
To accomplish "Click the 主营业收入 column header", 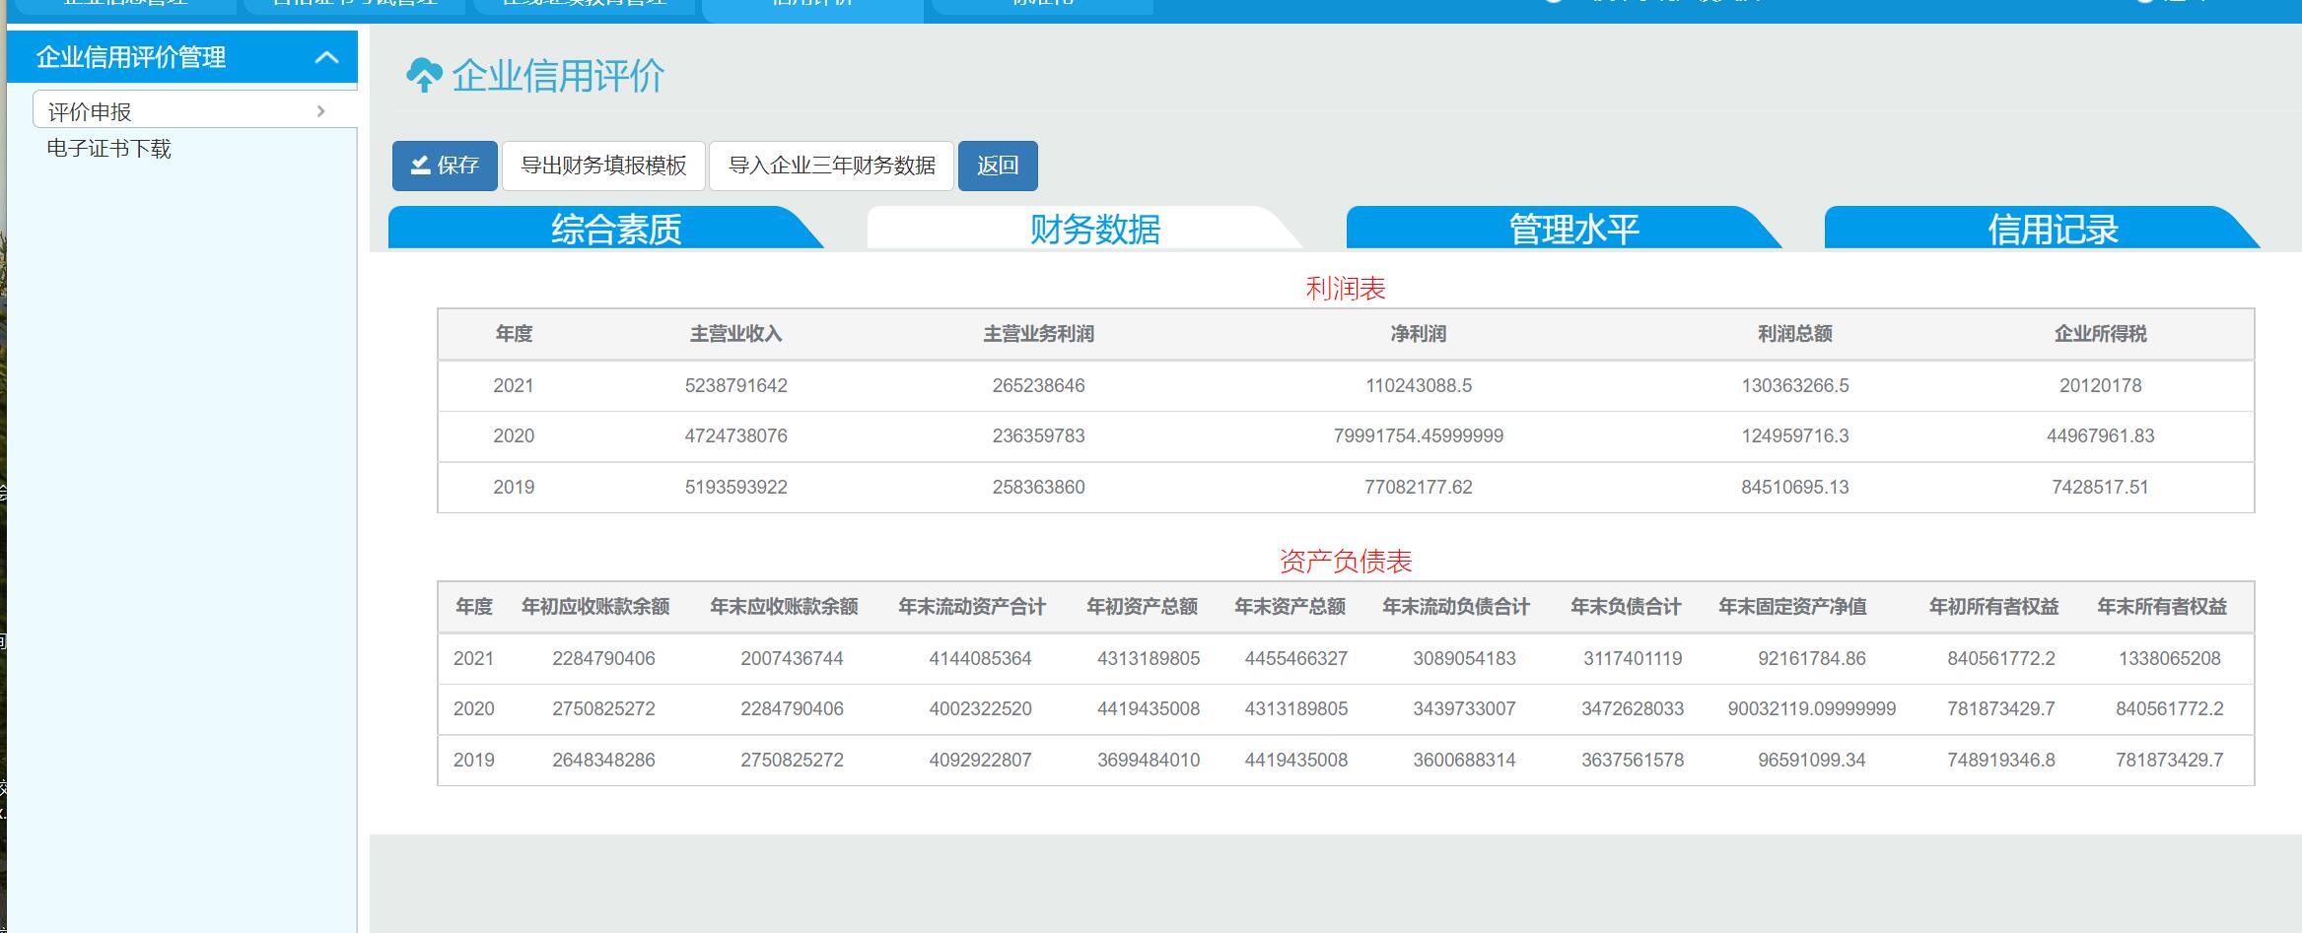I will [735, 334].
